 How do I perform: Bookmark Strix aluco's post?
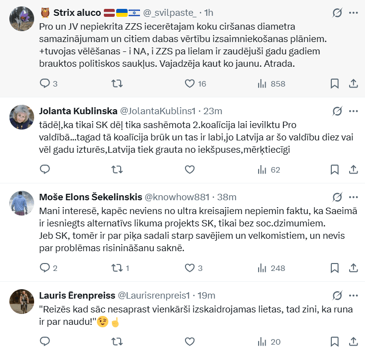pyautogui.click(x=335, y=84)
